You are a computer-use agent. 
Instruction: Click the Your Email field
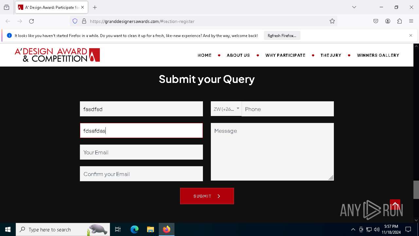[141, 152]
